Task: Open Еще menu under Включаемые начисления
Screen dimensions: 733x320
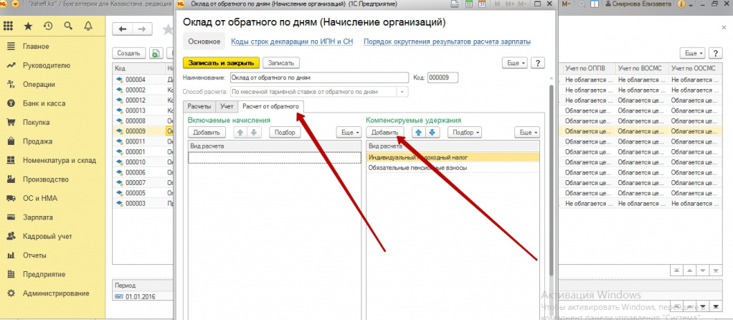Action: [349, 133]
